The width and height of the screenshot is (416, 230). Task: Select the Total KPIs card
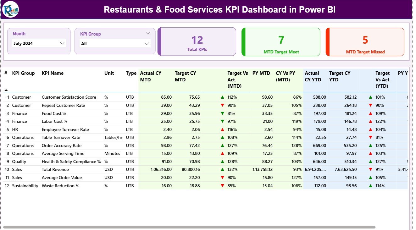click(197, 42)
